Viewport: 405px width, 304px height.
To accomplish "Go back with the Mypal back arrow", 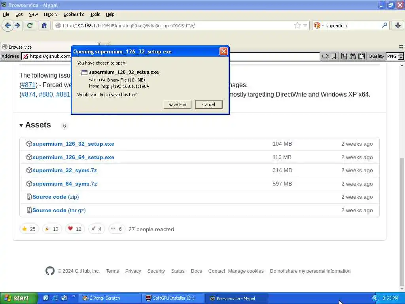I will click(8, 25).
